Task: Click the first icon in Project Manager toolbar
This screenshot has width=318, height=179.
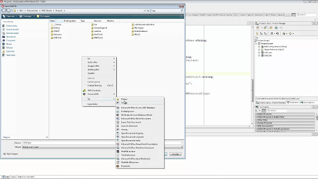Action: pyautogui.click(x=258, y=28)
